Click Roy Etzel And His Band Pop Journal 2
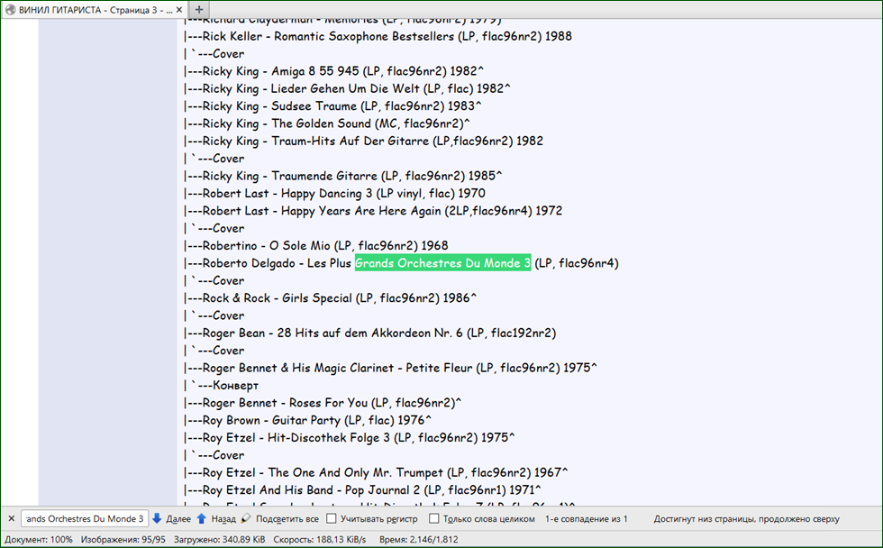 coord(362,490)
